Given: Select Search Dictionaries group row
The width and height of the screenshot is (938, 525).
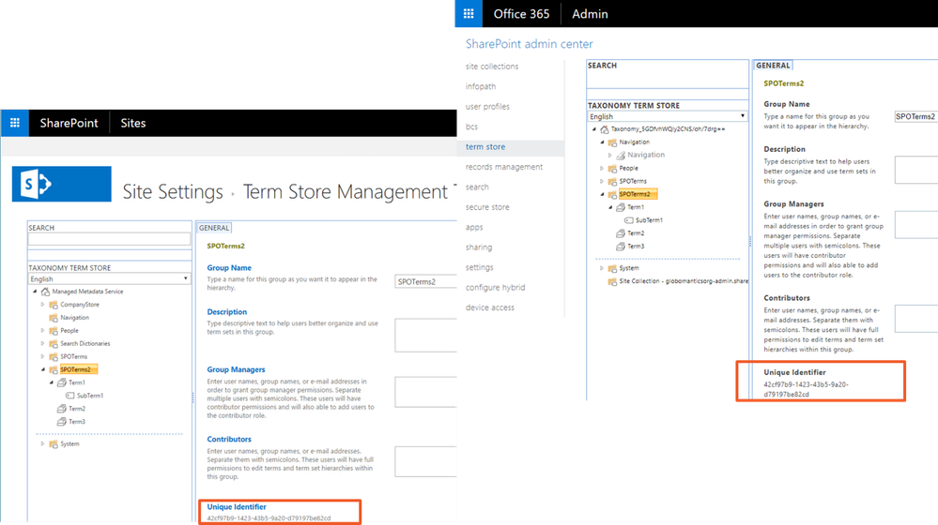Looking at the screenshot, I should (85, 344).
